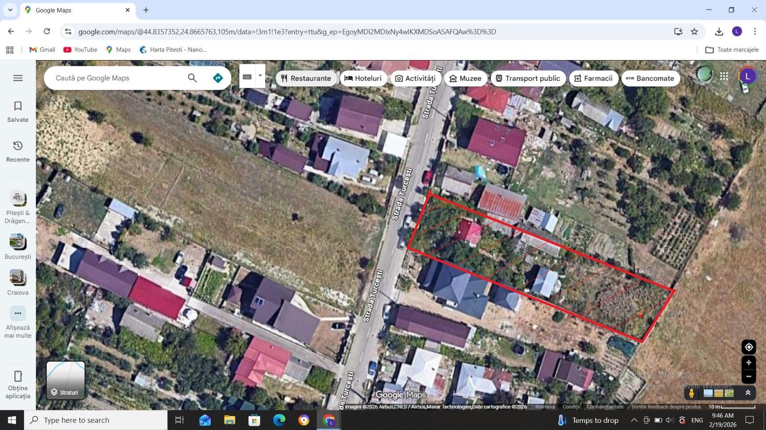This screenshot has width=766, height=430.
Task: Open the keyboard input method dropdown arrow
Action: [259, 76]
